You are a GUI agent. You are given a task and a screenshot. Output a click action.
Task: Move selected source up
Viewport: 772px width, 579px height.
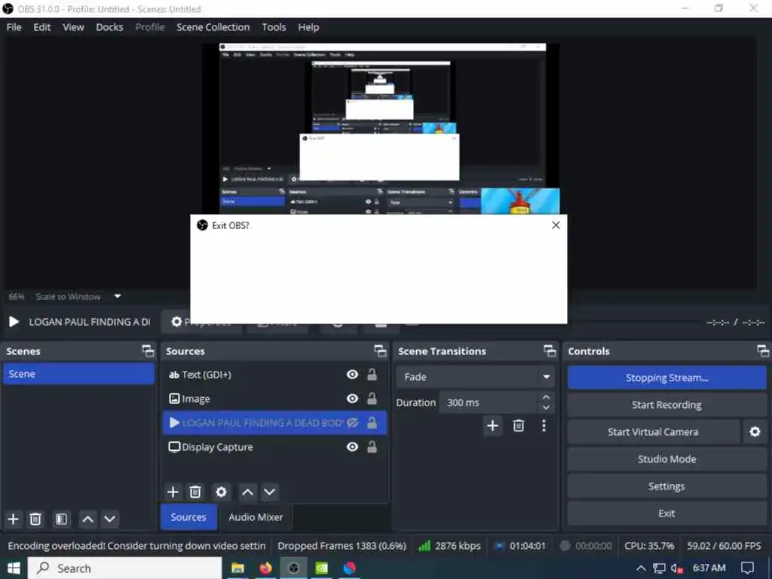click(x=247, y=492)
